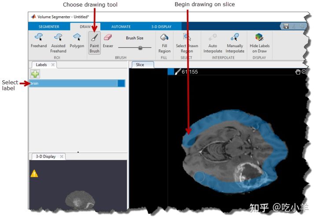317x221 pixels.
Task: Switch to the 3-D DISPLAY ribbon tab
Action: [x=161, y=26]
